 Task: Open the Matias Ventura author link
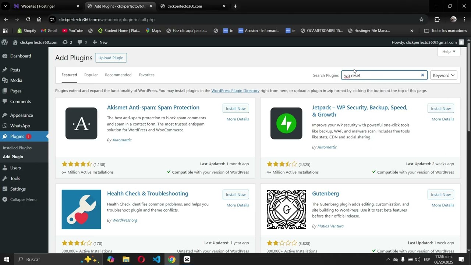click(330, 226)
